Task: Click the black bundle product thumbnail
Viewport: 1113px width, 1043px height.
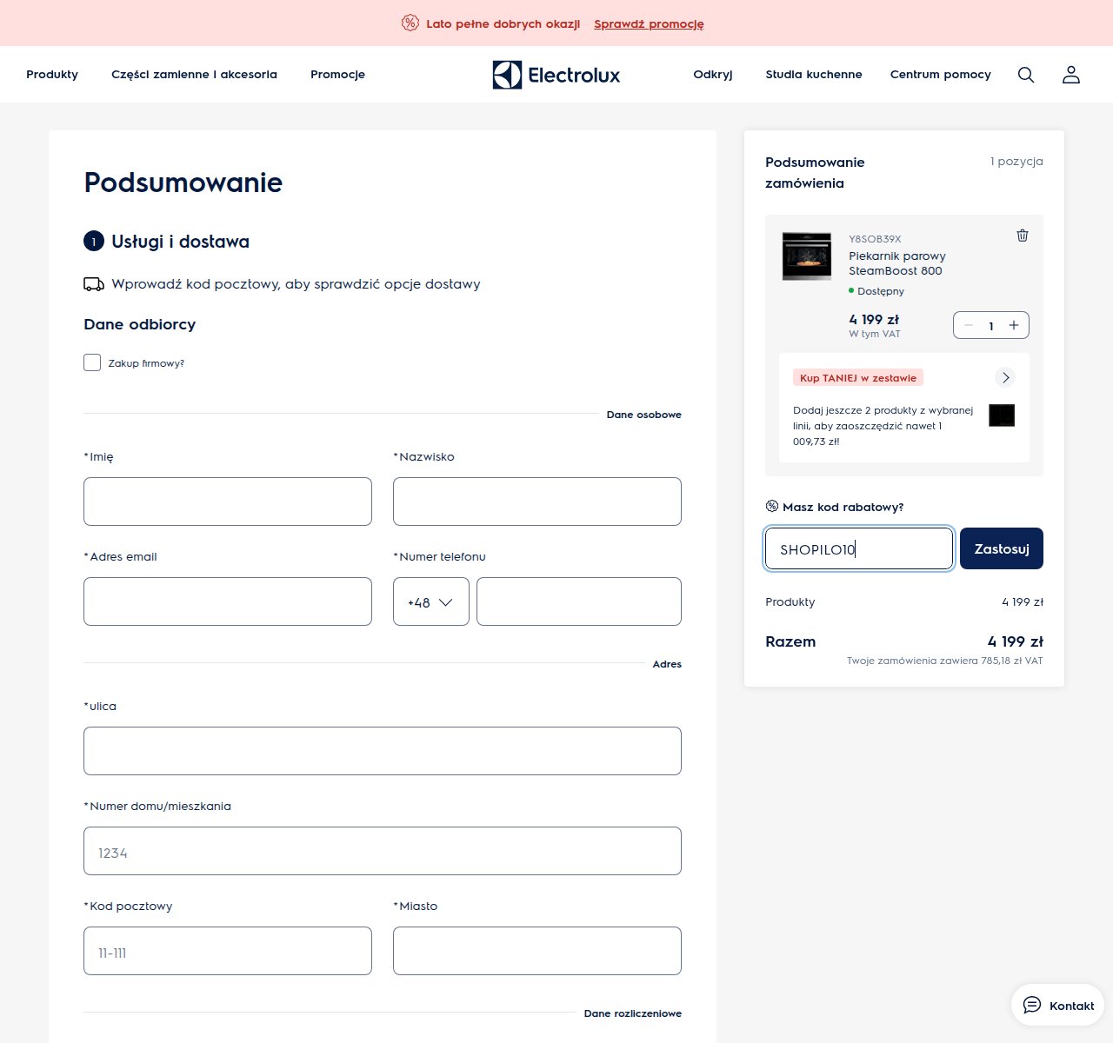Action: (1002, 415)
